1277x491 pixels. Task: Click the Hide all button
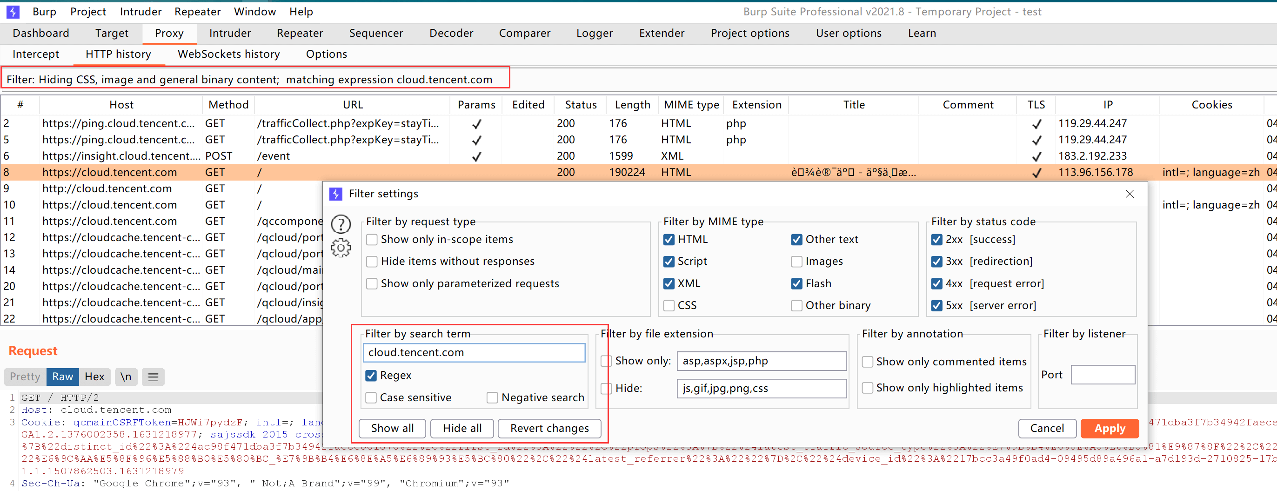click(x=462, y=429)
